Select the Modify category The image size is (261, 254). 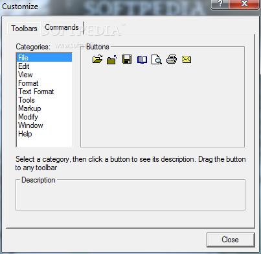click(x=44, y=117)
